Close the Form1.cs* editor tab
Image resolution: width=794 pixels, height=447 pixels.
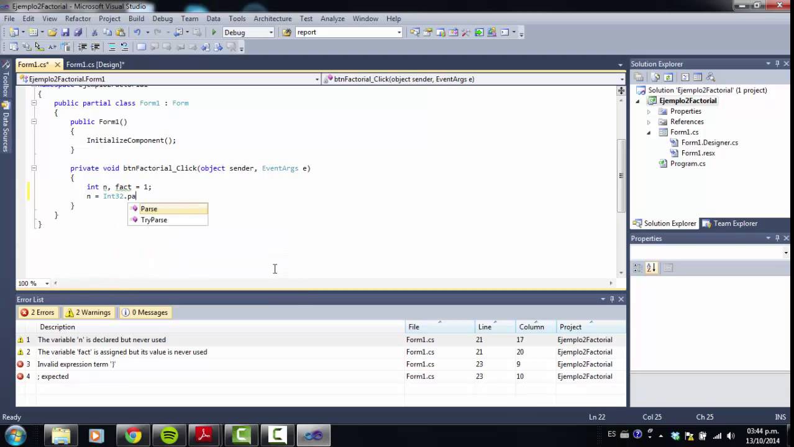coord(57,65)
